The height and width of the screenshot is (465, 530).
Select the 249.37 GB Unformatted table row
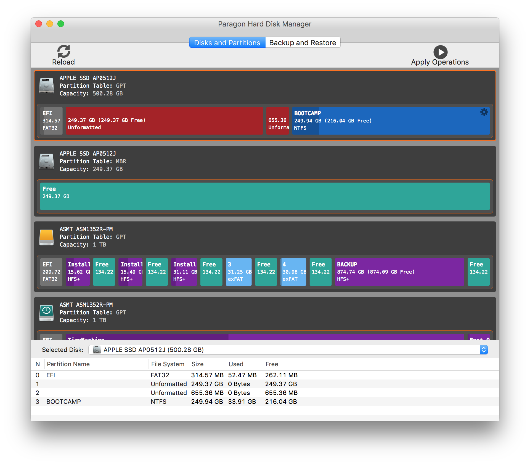[265, 384]
